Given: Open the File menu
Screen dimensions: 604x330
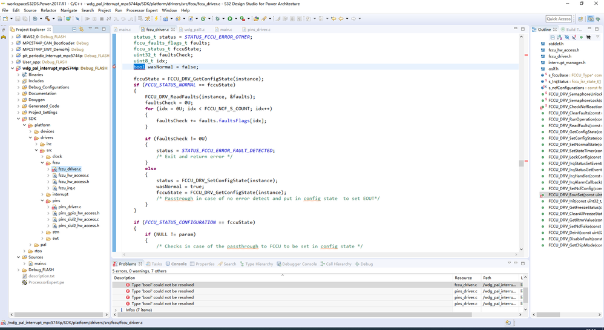Looking at the screenshot, I should coord(5,10).
